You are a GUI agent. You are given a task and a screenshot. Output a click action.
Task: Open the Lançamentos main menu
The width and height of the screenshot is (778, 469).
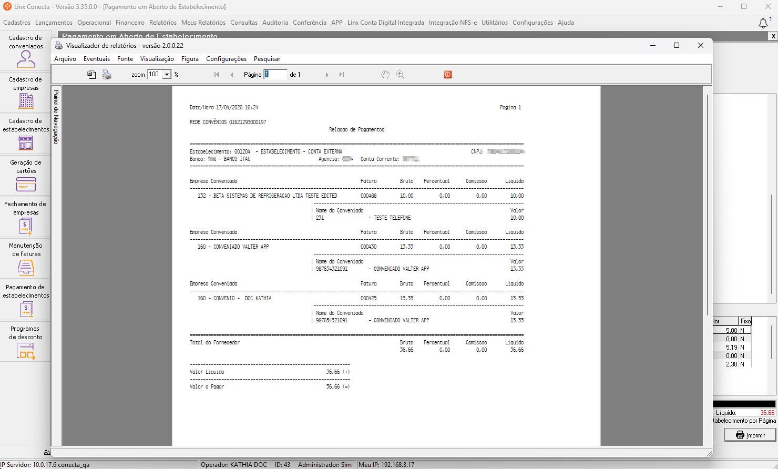tap(54, 23)
